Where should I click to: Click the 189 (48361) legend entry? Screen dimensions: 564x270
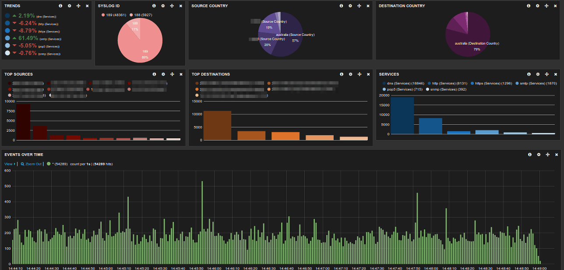coord(114,15)
